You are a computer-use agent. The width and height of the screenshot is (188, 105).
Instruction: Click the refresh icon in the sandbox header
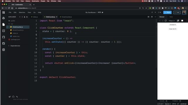pos(152,12)
